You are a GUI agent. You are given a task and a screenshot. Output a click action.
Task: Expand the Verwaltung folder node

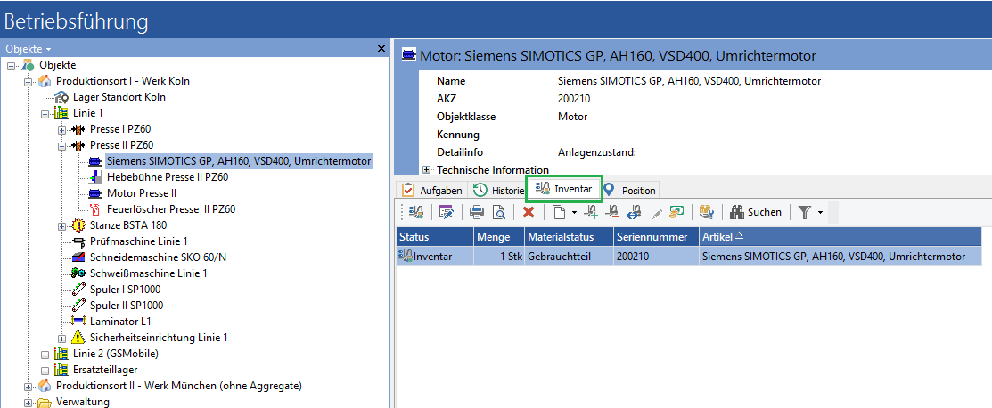pos(28,403)
